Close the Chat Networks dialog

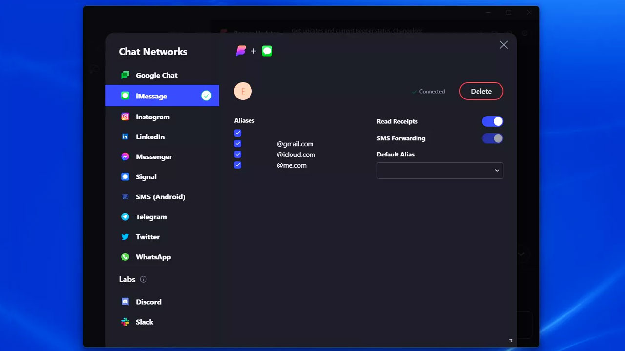(x=504, y=45)
